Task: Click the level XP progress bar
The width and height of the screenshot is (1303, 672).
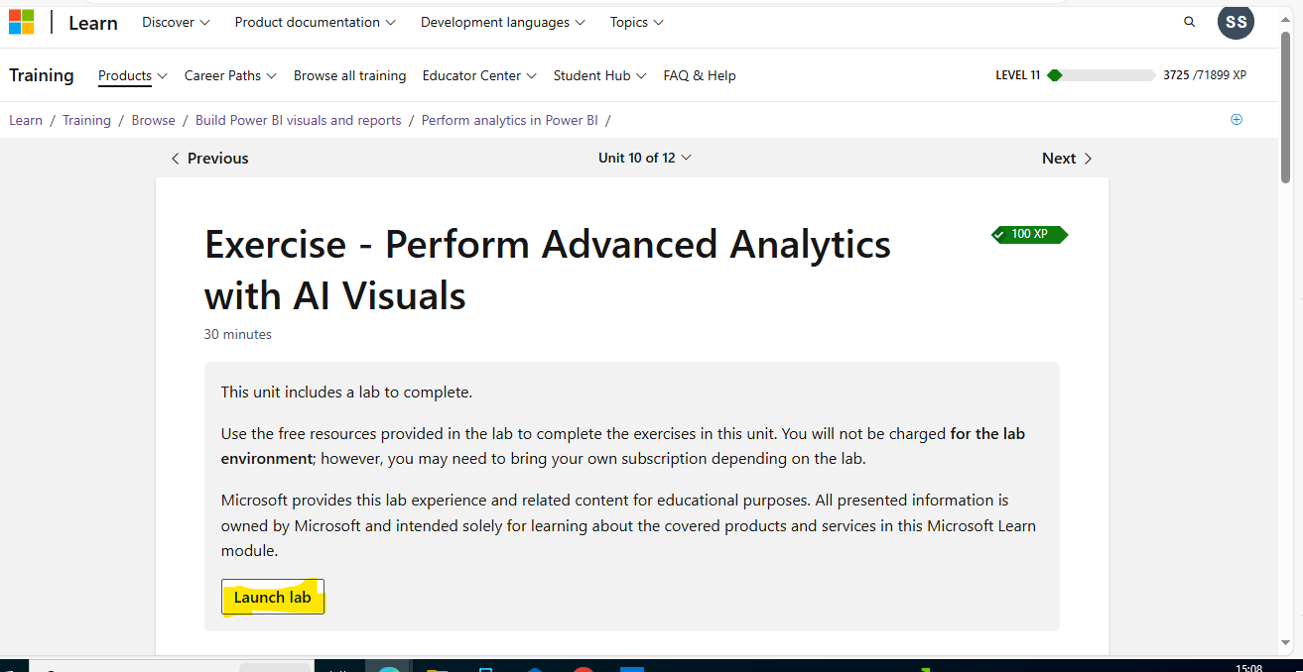Action: coord(1102,75)
